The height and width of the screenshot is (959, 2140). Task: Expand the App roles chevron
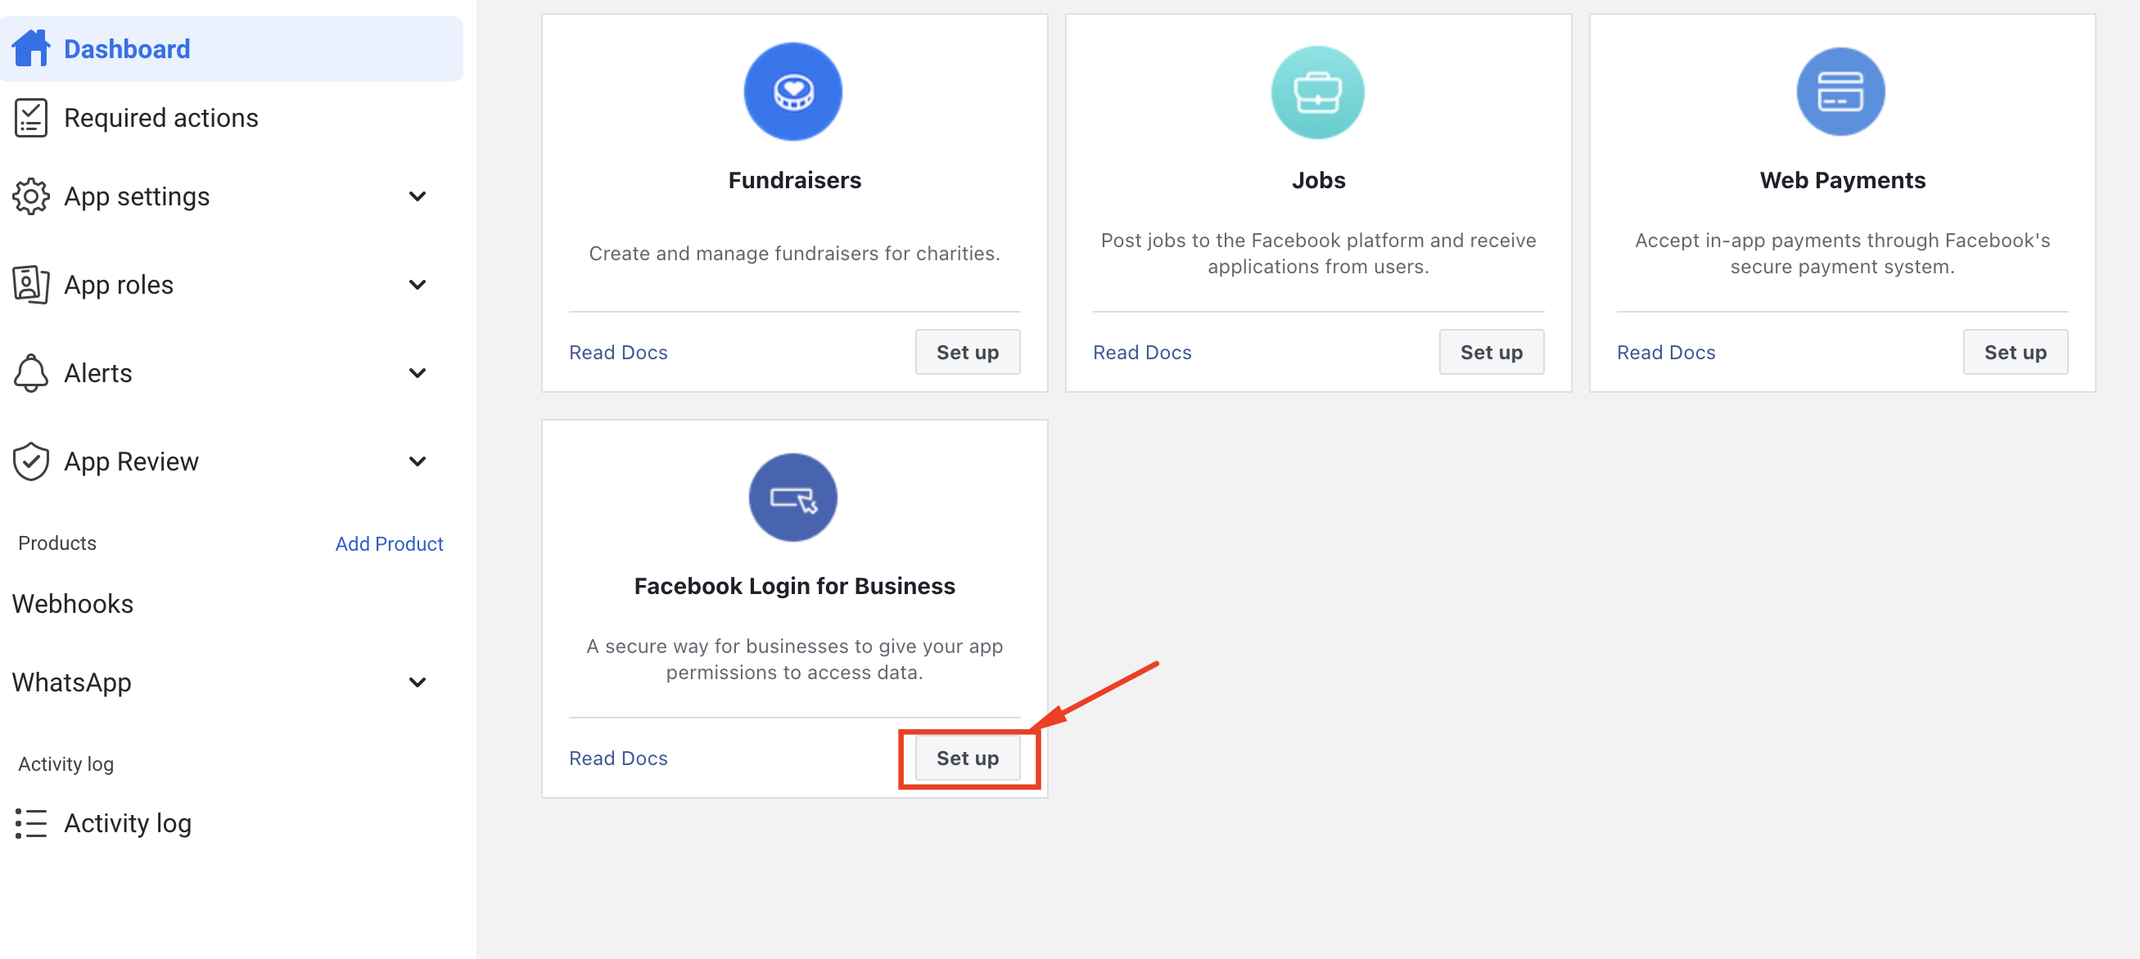[x=418, y=285]
